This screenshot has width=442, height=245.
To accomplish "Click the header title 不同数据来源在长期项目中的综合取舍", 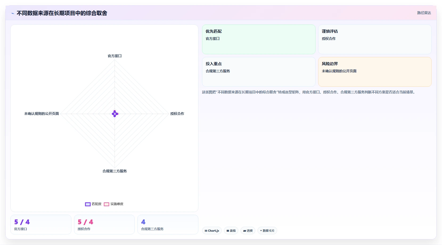I will (x=62, y=13).
